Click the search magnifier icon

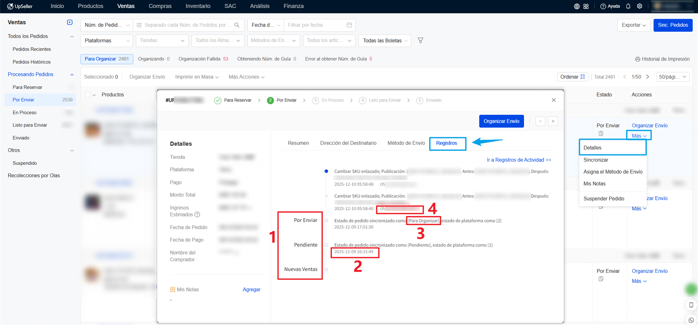coord(237,25)
